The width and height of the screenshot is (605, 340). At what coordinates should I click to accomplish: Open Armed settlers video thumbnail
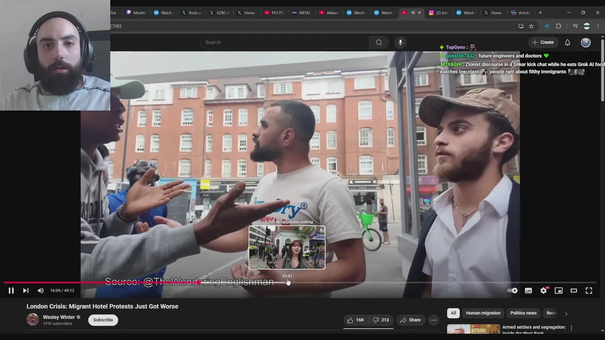473,329
